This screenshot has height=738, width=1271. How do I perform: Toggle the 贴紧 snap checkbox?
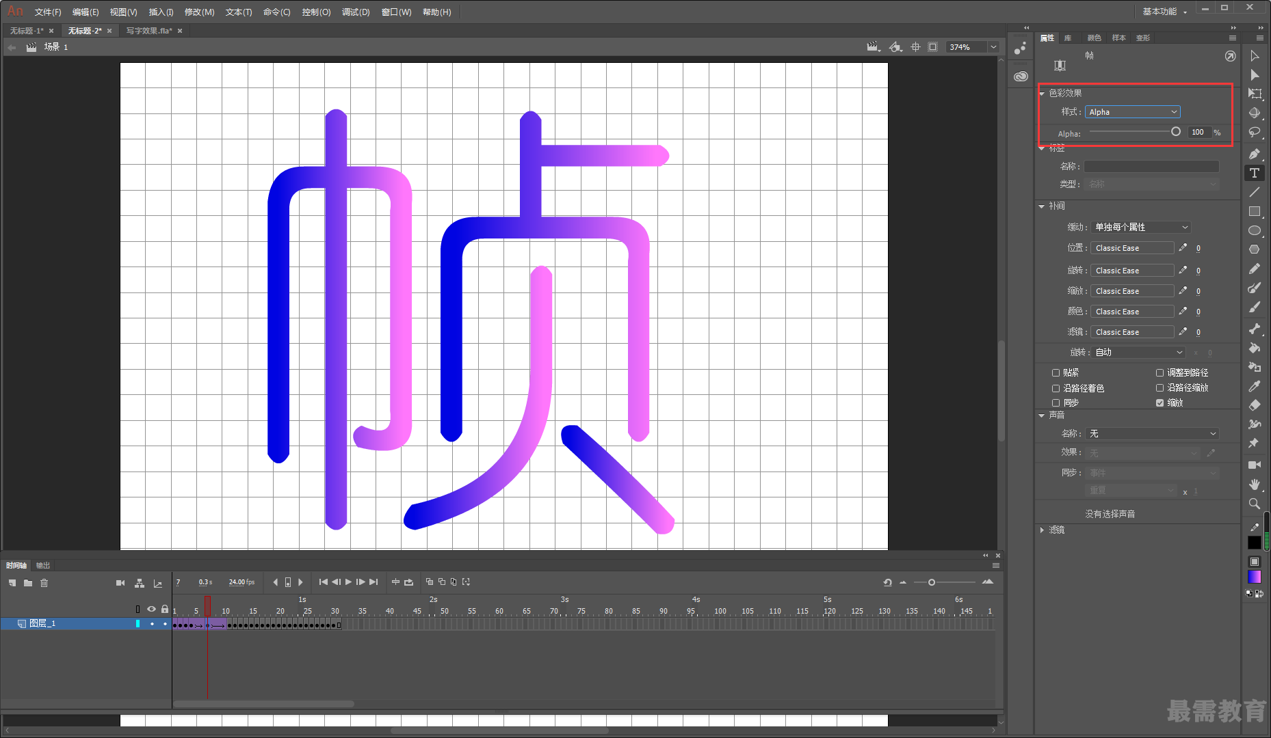pos(1056,372)
